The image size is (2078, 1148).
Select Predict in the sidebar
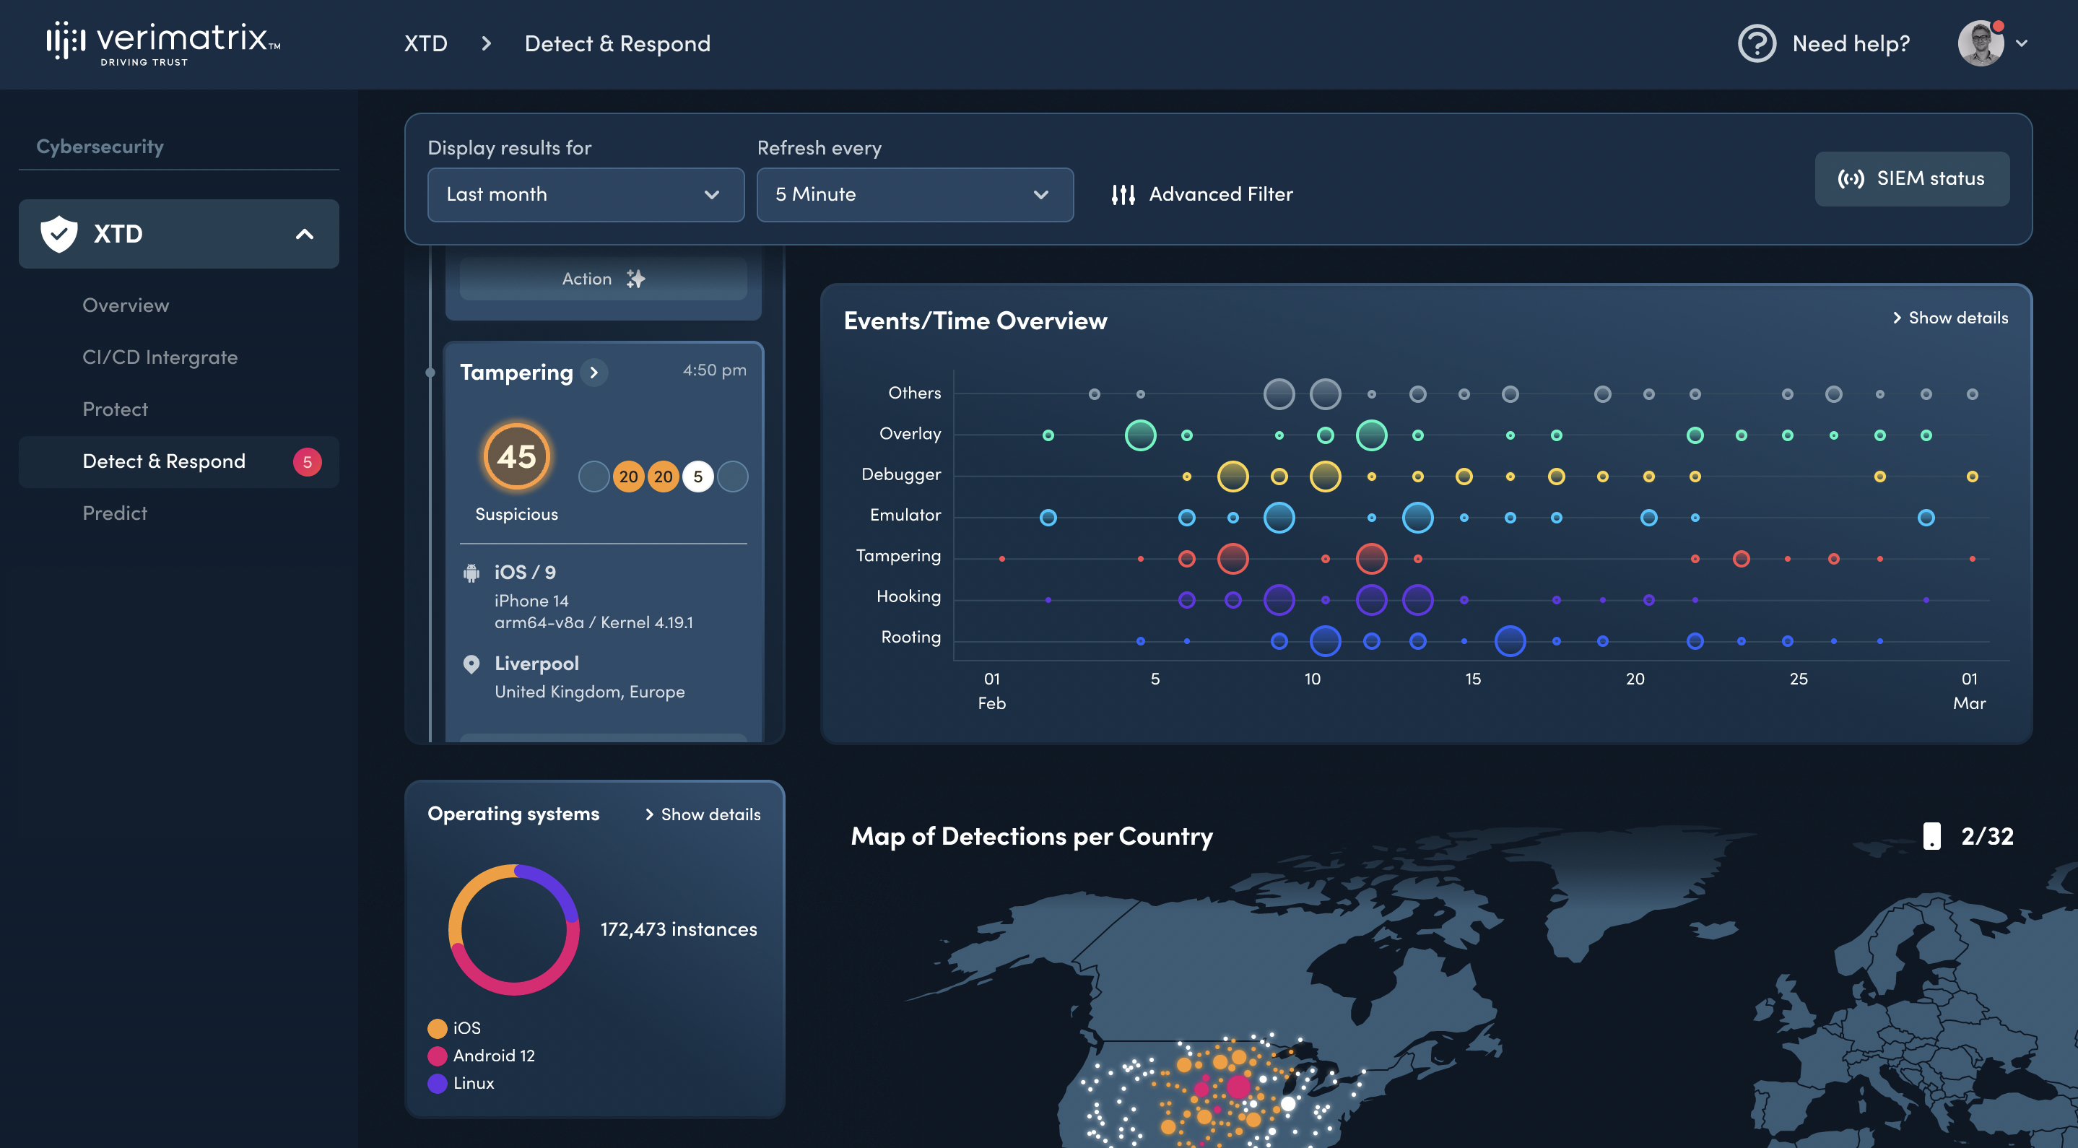click(x=115, y=513)
